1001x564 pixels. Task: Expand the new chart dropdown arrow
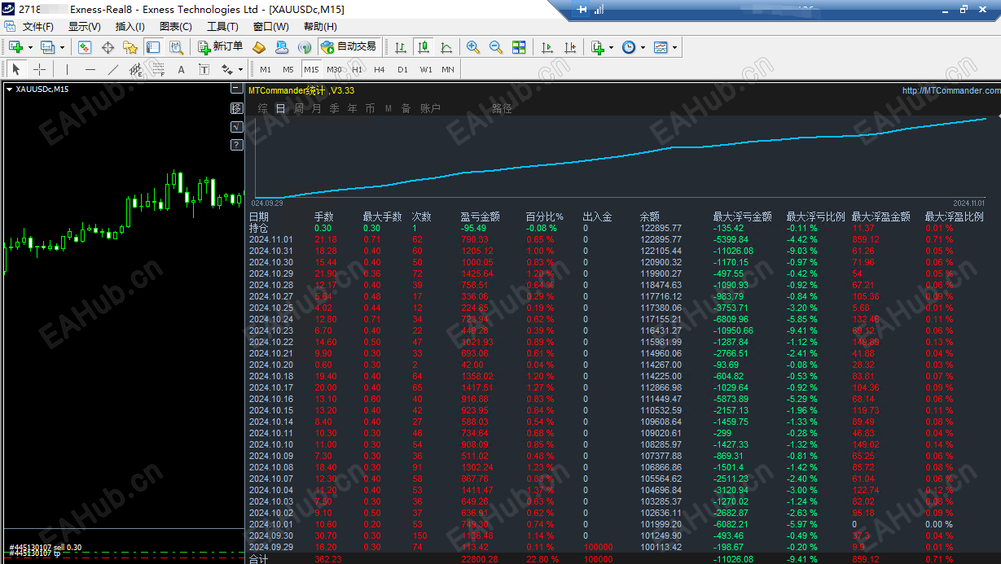[x=30, y=47]
